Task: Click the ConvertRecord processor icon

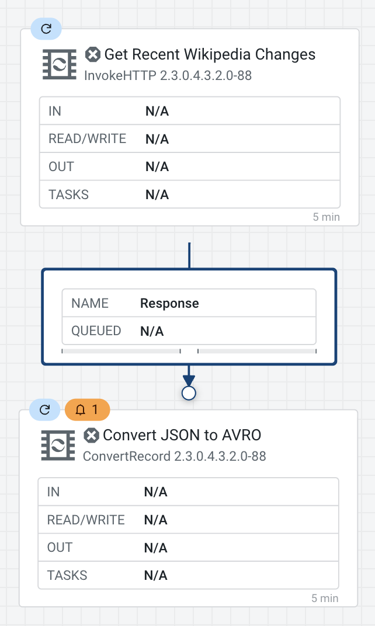Action: [58, 446]
